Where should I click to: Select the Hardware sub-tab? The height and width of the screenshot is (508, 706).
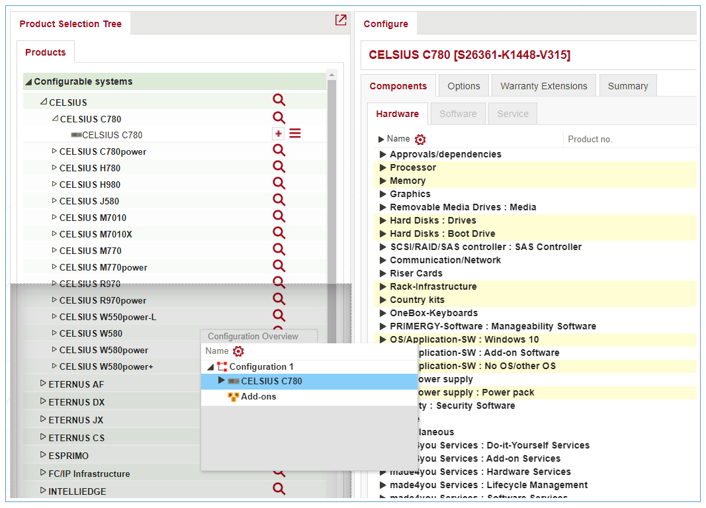click(x=398, y=114)
